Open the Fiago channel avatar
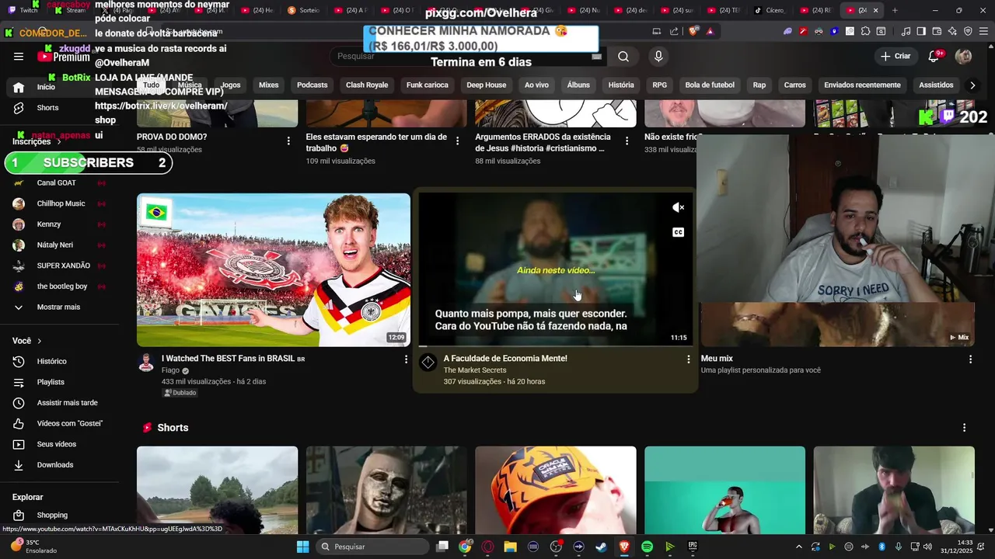Image resolution: width=995 pixels, height=559 pixels. (x=146, y=363)
